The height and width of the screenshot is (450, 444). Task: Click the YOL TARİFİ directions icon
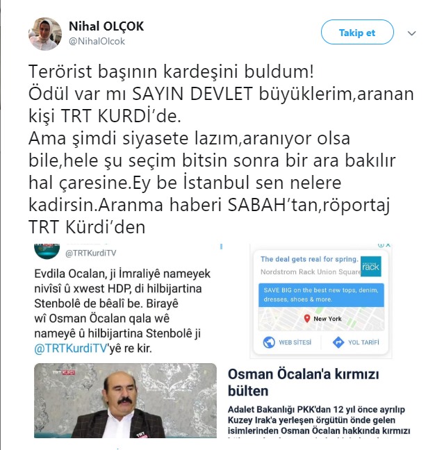[x=338, y=342]
